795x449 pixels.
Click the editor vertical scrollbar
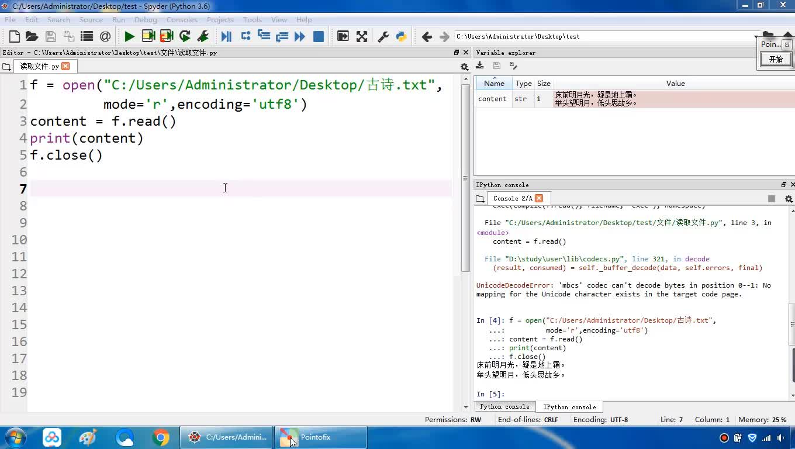click(x=465, y=175)
